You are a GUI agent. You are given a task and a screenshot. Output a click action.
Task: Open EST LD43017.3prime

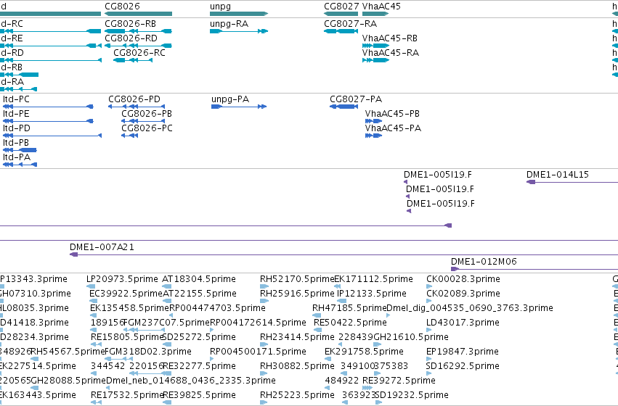[463, 323]
